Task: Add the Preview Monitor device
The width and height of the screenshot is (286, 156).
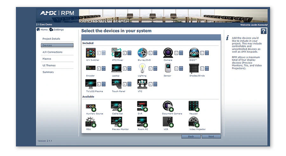Action: pos(117,122)
